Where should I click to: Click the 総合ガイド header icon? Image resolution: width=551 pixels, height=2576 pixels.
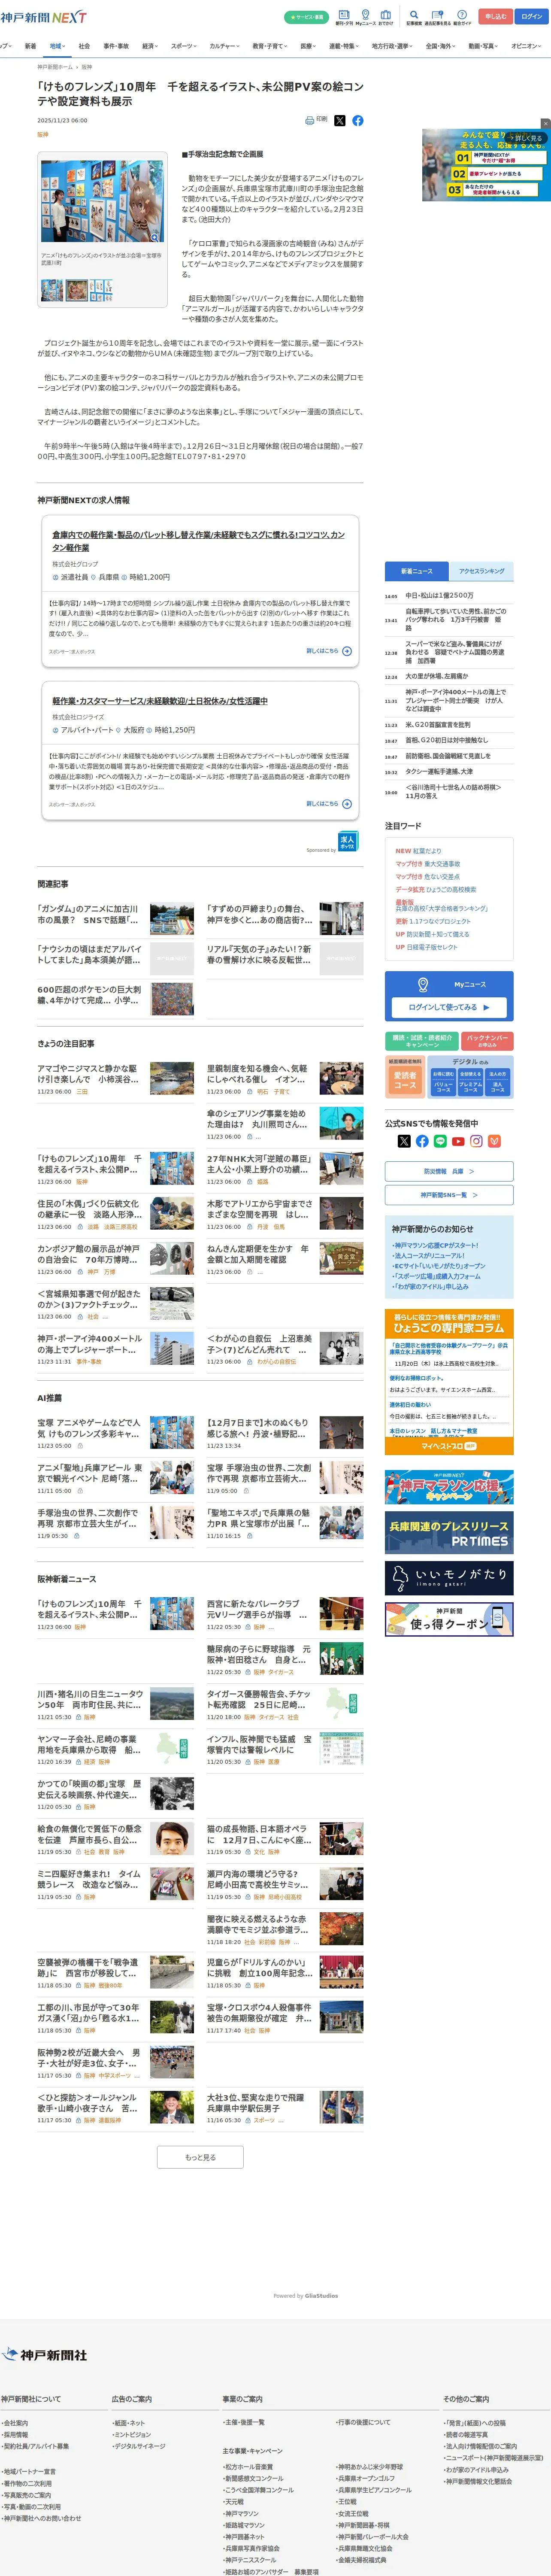(x=462, y=17)
